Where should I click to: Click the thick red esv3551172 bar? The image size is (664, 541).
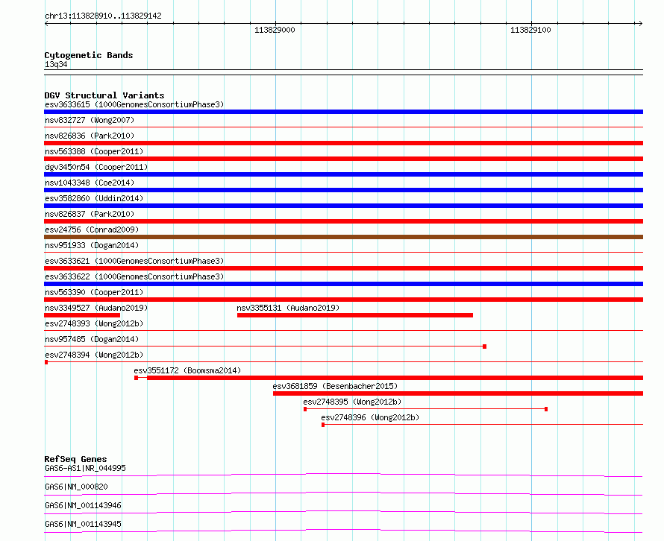395,378
